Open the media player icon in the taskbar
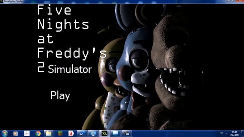The width and height of the screenshot is (244, 137). tap(16, 134)
